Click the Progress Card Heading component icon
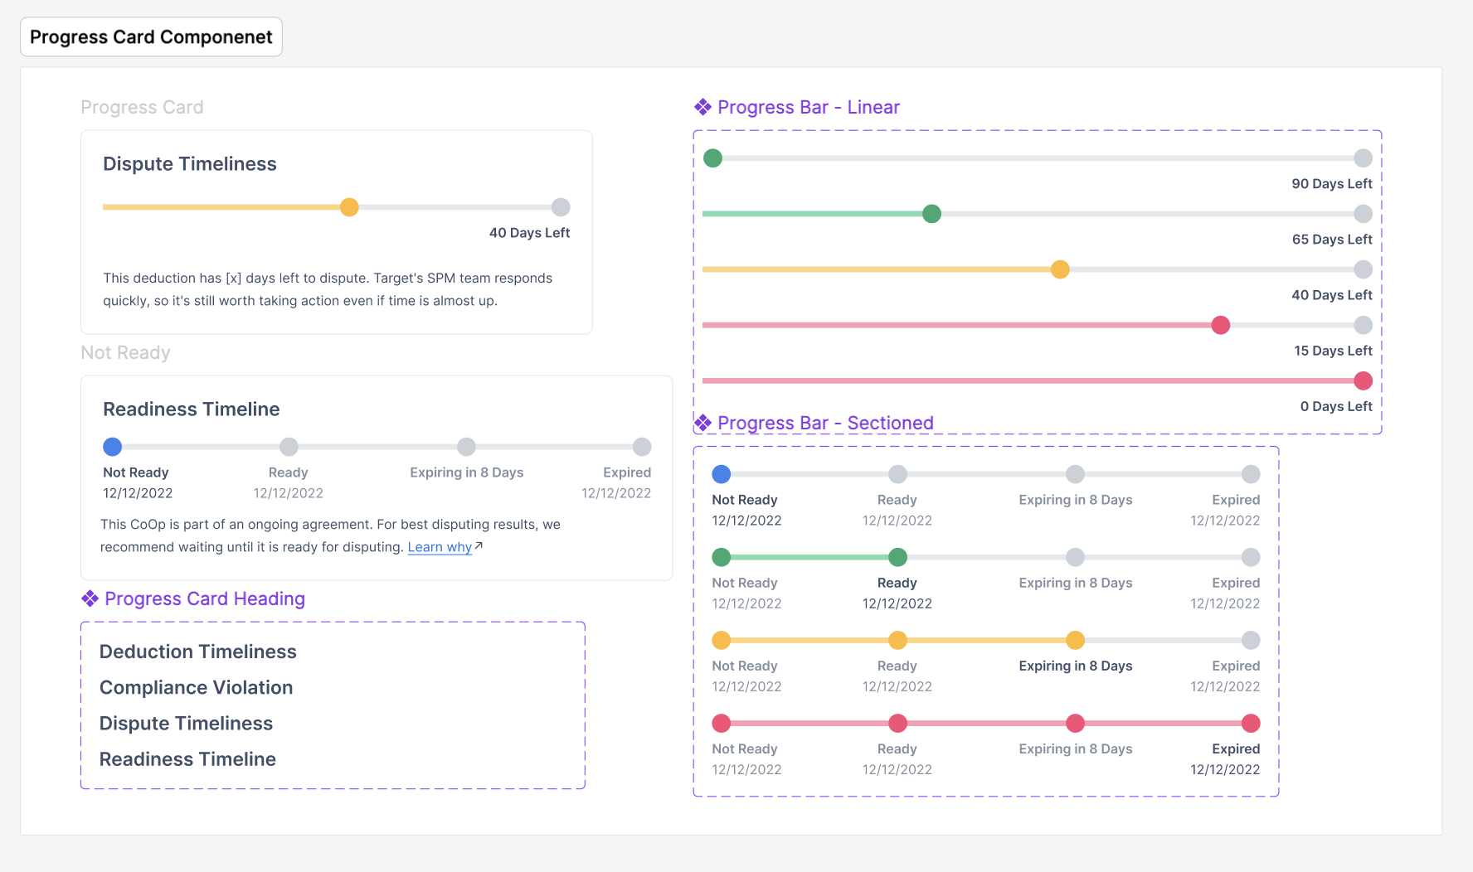This screenshot has height=872, width=1473. coord(90,598)
